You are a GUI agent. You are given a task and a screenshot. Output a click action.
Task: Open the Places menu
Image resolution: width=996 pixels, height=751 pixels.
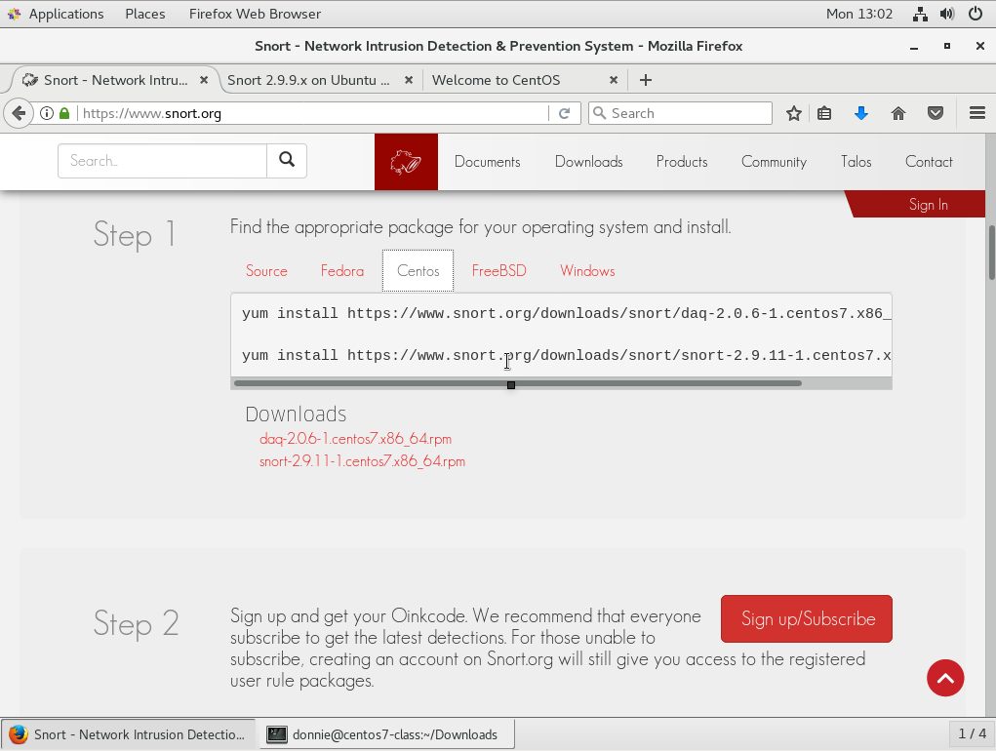(x=144, y=14)
